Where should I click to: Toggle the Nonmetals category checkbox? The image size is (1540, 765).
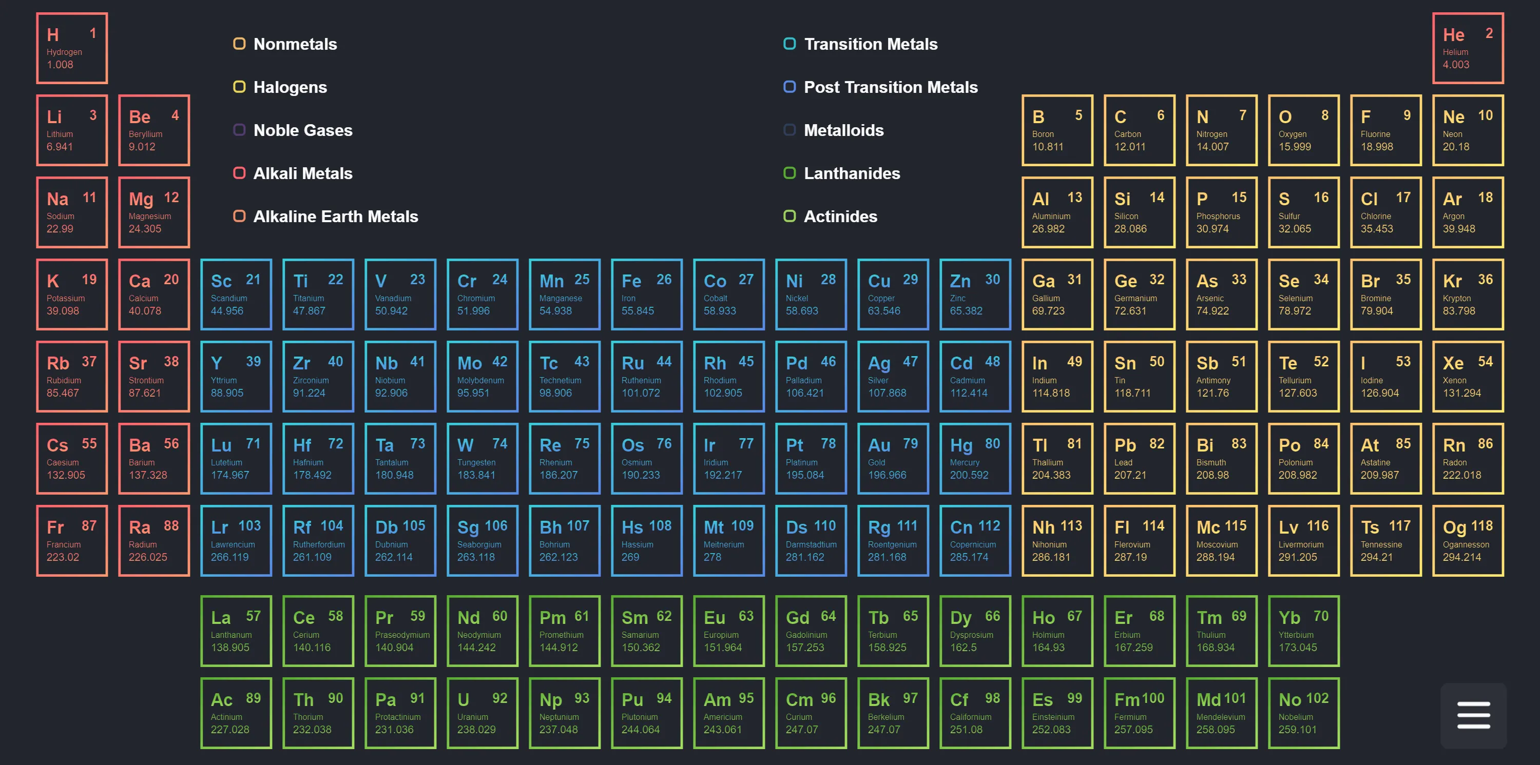coord(239,44)
